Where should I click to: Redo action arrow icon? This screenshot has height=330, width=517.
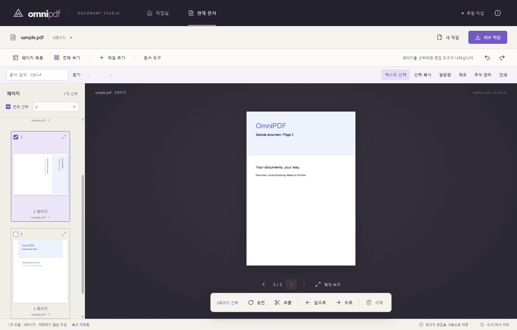502,58
